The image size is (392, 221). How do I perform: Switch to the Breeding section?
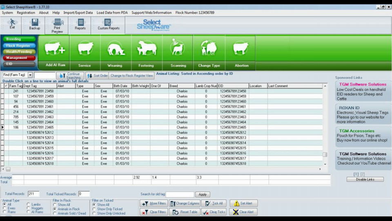tap(19, 39)
